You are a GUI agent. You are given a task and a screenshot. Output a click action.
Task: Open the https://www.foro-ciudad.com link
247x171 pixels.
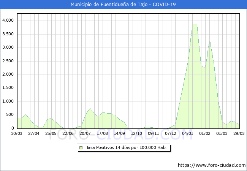coord(212,165)
